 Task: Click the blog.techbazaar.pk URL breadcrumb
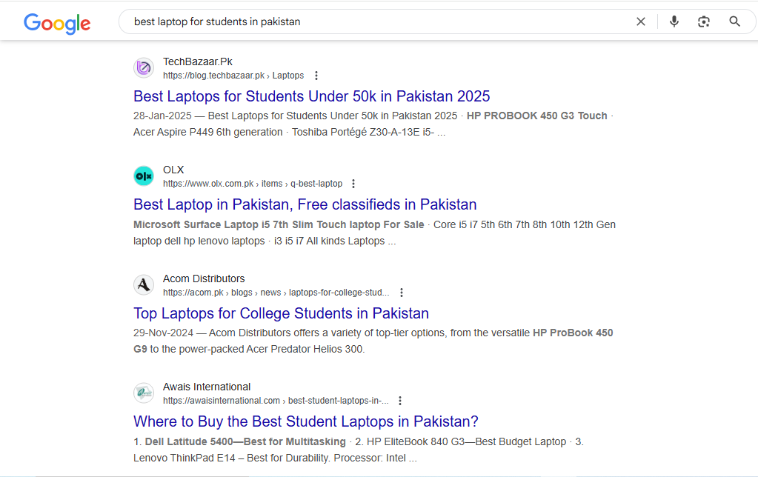pyautogui.click(x=233, y=76)
